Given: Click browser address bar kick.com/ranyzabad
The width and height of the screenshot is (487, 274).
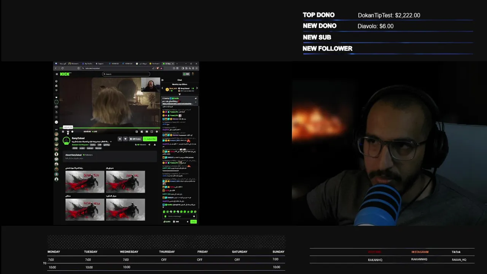Looking at the screenshot, I should pyautogui.click(x=122, y=68).
